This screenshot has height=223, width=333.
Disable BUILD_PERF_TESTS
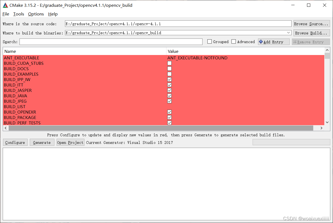[169, 123]
